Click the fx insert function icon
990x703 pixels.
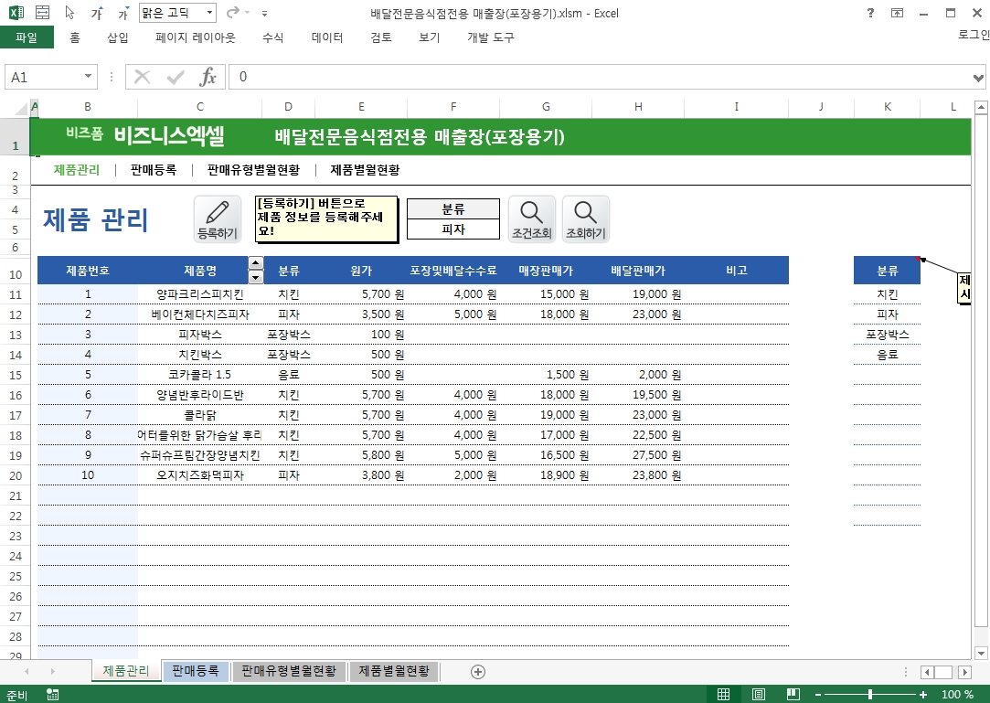208,77
